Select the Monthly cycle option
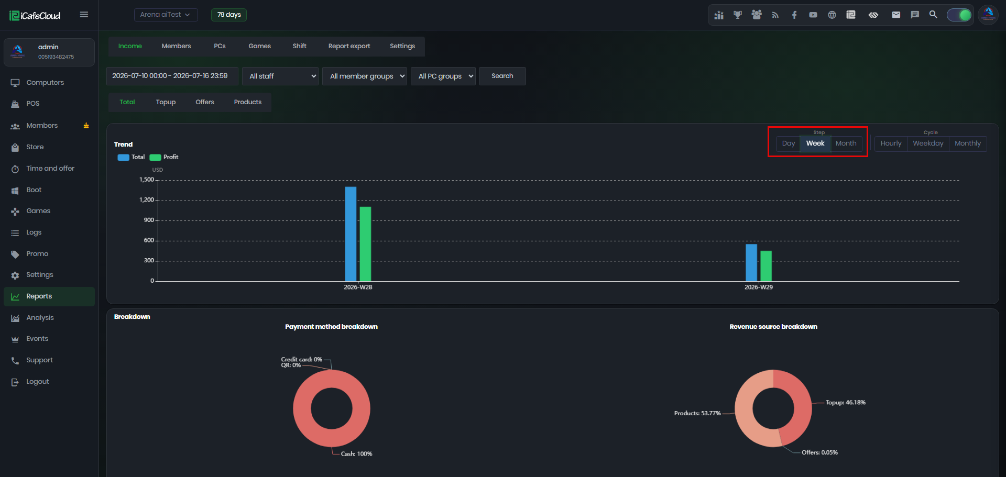The height and width of the screenshot is (477, 1006). pos(967,143)
